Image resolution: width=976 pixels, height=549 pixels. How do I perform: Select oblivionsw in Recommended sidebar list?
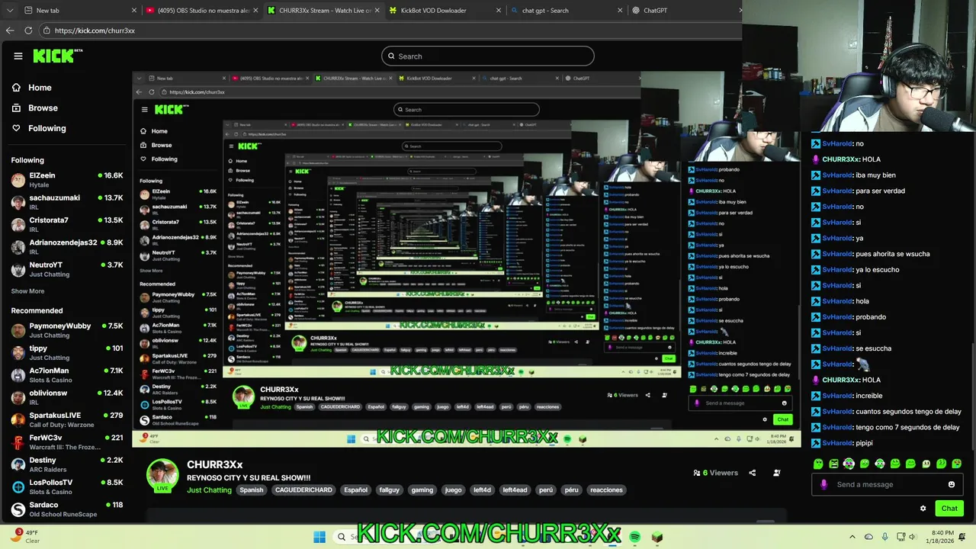67,397
